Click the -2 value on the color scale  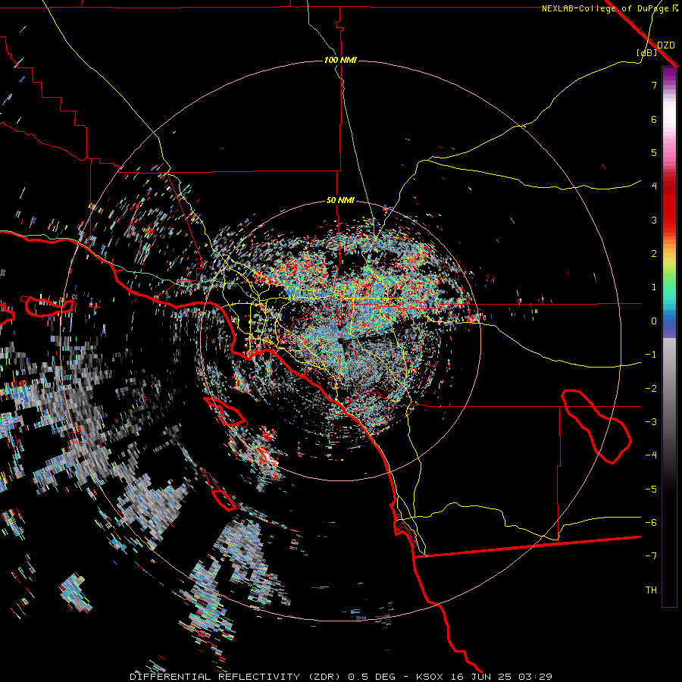(x=651, y=389)
